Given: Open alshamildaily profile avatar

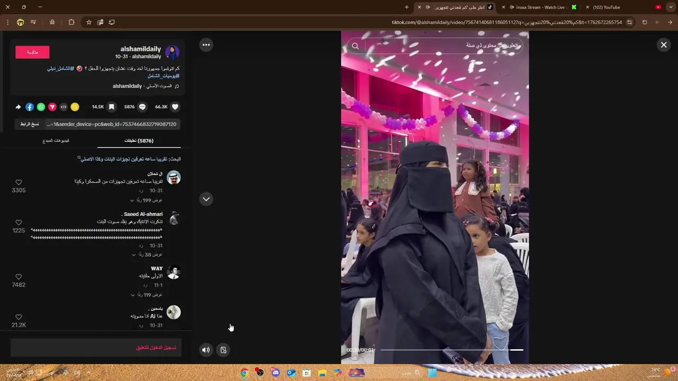Looking at the screenshot, I should [x=172, y=52].
